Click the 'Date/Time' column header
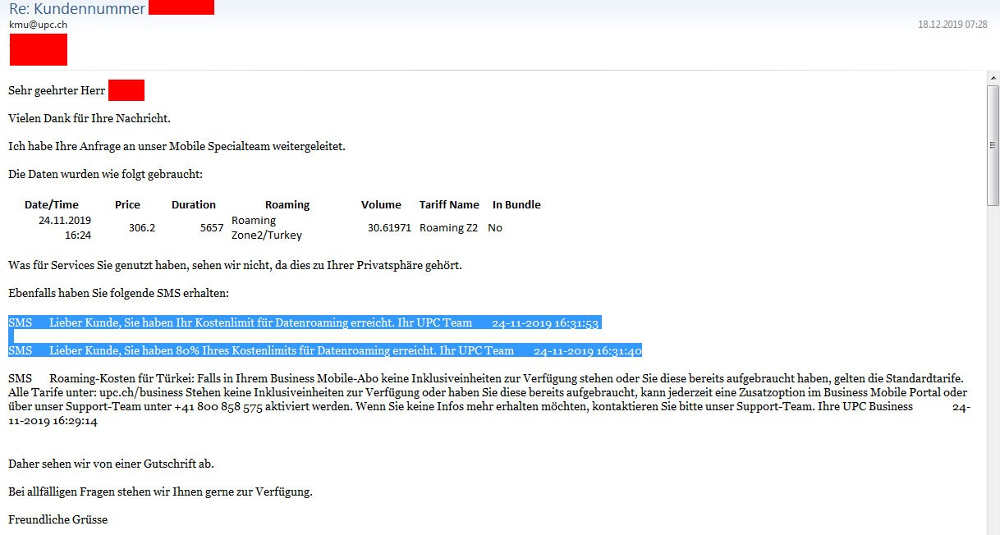This screenshot has height=535, width=1000. 52,204
